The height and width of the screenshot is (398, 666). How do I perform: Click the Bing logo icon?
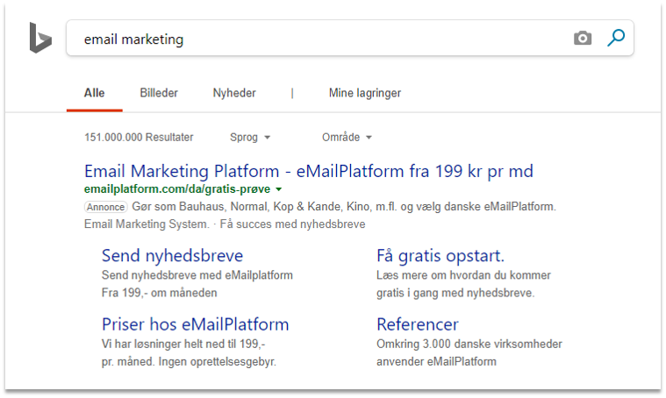click(x=40, y=38)
